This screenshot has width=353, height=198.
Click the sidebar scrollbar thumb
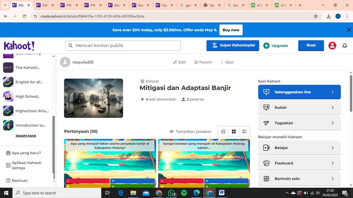53,144
